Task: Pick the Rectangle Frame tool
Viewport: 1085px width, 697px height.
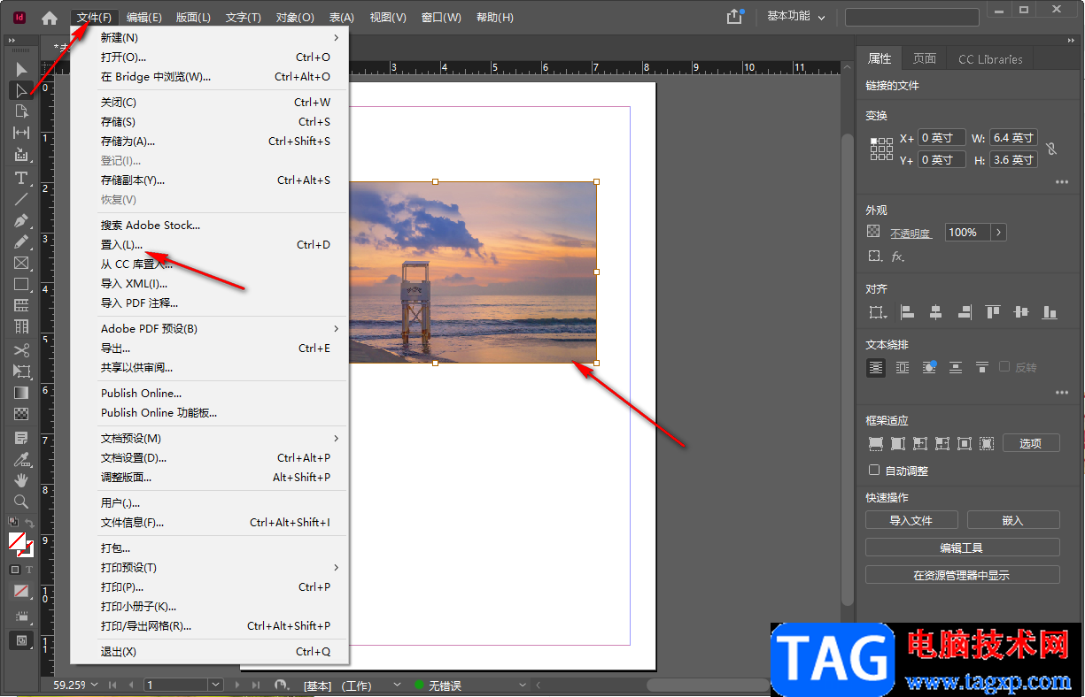Action: click(21, 263)
